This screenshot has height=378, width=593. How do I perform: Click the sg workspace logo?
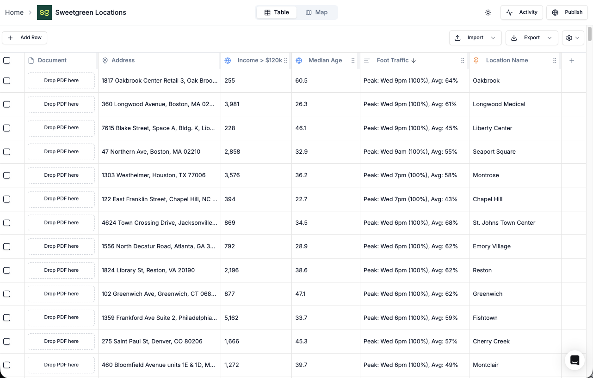pos(44,12)
